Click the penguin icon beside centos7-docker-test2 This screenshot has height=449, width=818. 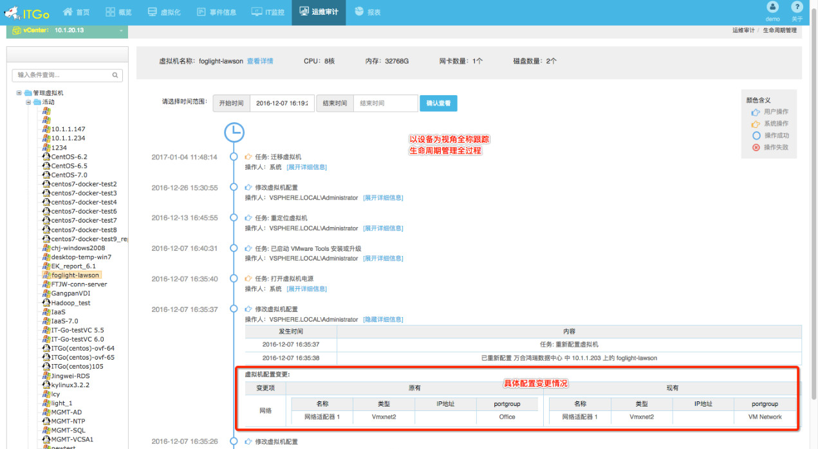pyautogui.click(x=46, y=184)
